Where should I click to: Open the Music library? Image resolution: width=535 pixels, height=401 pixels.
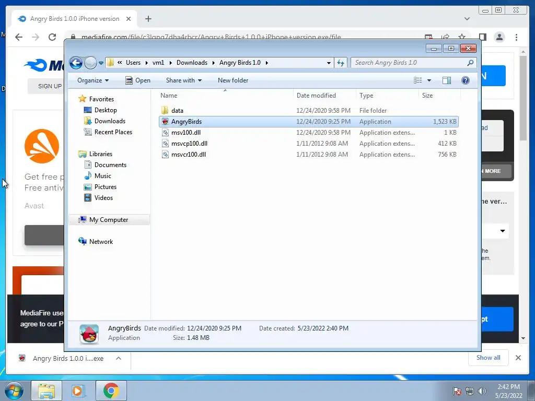(103, 176)
